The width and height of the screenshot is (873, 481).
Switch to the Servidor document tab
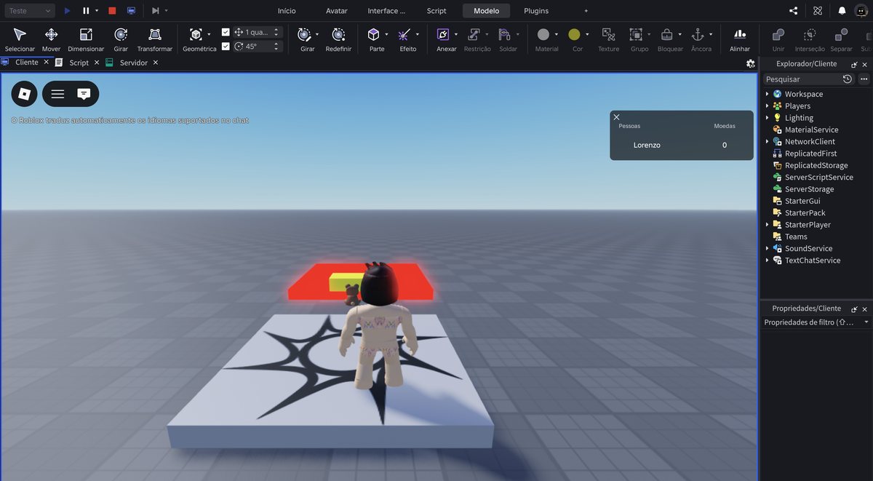pos(133,63)
